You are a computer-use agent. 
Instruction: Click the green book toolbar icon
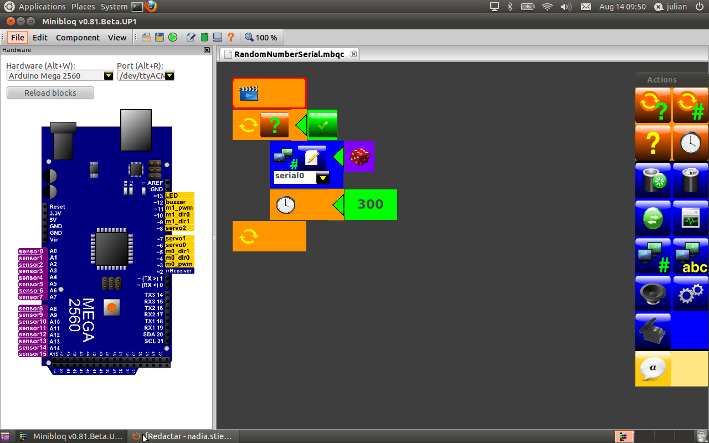204,37
